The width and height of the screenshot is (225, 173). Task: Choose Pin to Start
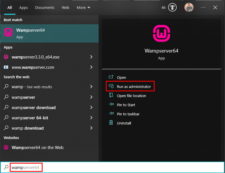pyautogui.click(x=126, y=105)
